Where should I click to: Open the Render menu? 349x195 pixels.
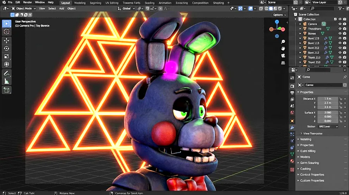click(28, 2)
